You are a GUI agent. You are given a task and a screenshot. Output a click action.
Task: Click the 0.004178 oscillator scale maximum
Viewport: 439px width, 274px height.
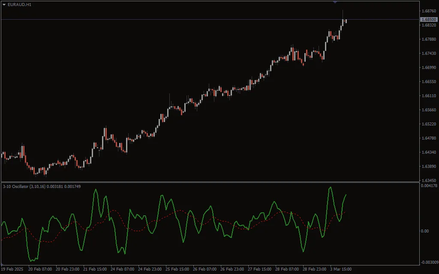[429, 186]
